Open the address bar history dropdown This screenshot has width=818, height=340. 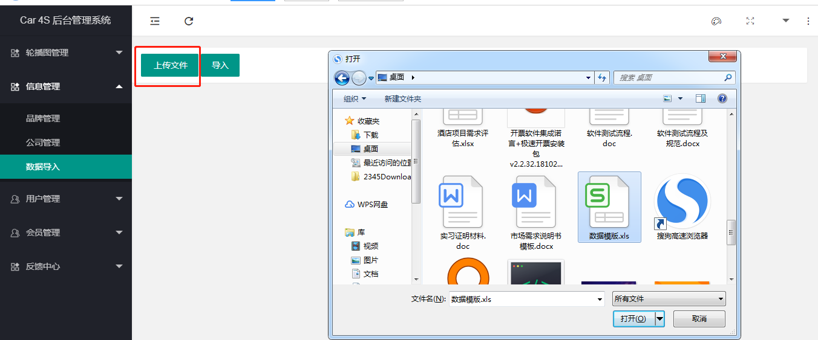click(589, 78)
